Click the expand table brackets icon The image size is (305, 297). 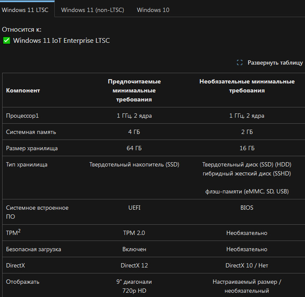240,62
